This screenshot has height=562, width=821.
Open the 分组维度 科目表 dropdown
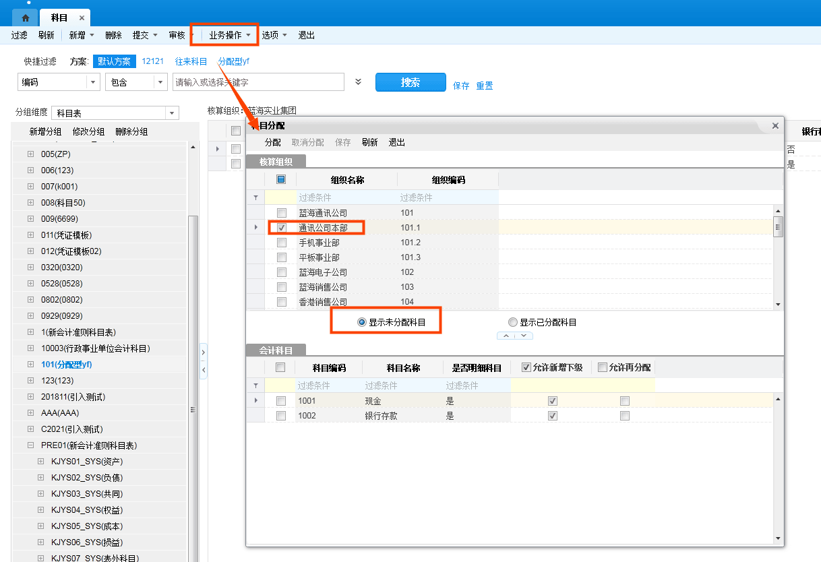172,113
